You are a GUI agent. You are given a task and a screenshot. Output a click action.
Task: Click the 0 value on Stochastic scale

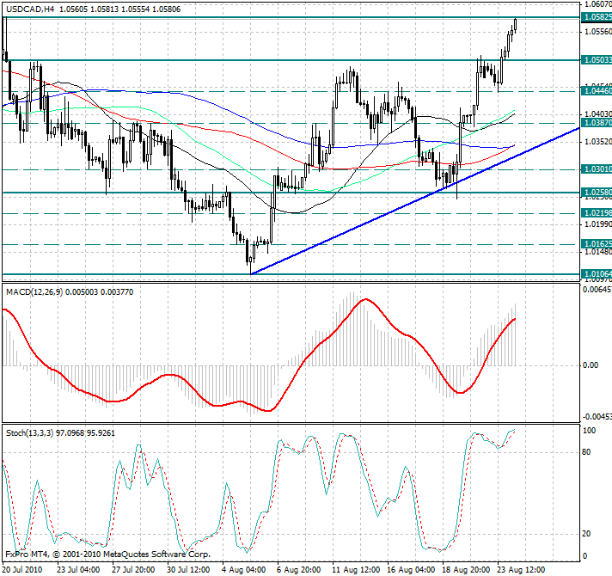(x=584, y=556)
